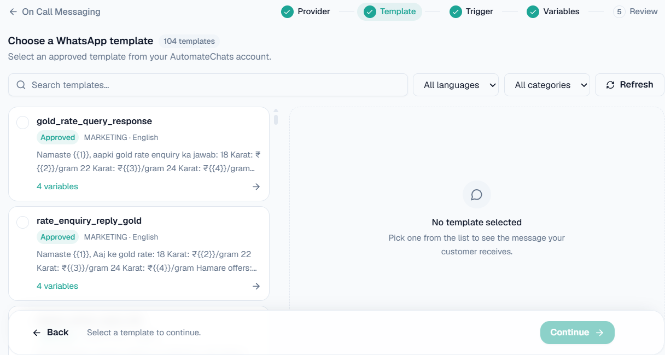Click the rate_enquiry_reply_gold arrow icon
Image resolution: width=665 pixels, height=355 pixels.
[256, 286]
